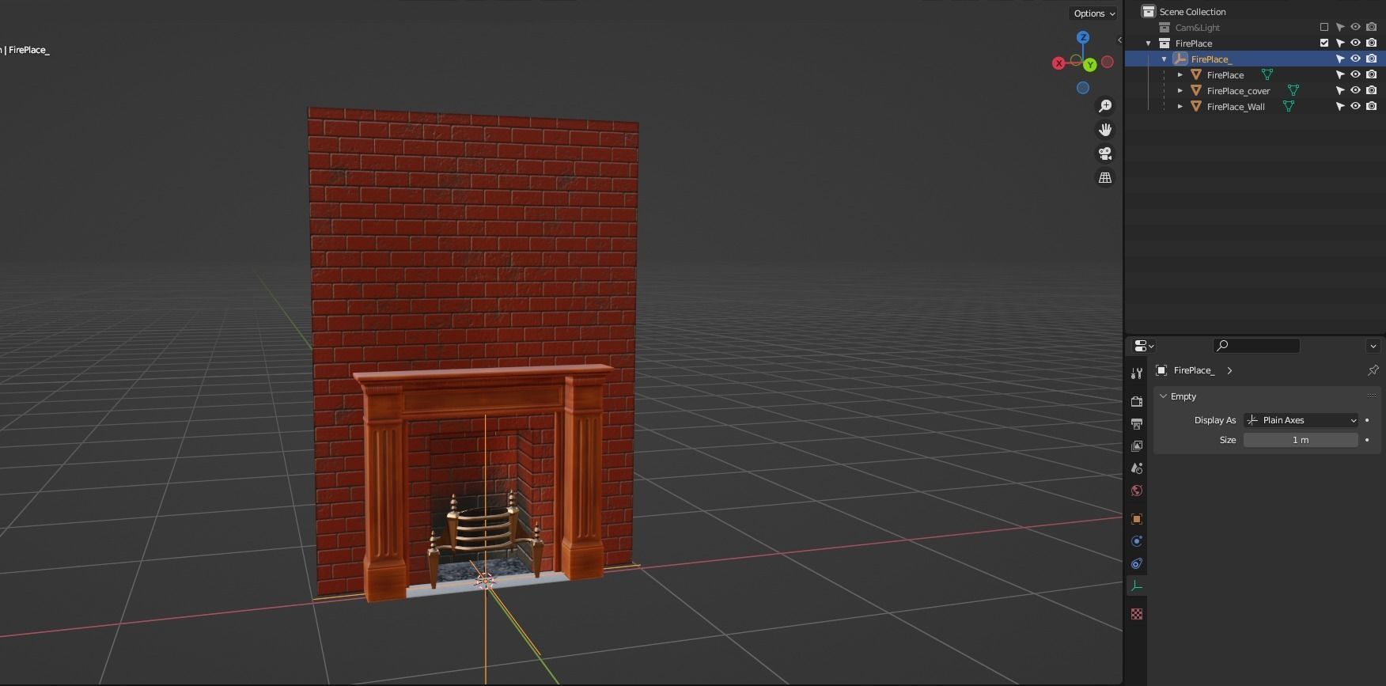Click the empty object icon of FirePlace_
Screen dimensions: 1386x686
[1180, 59]
